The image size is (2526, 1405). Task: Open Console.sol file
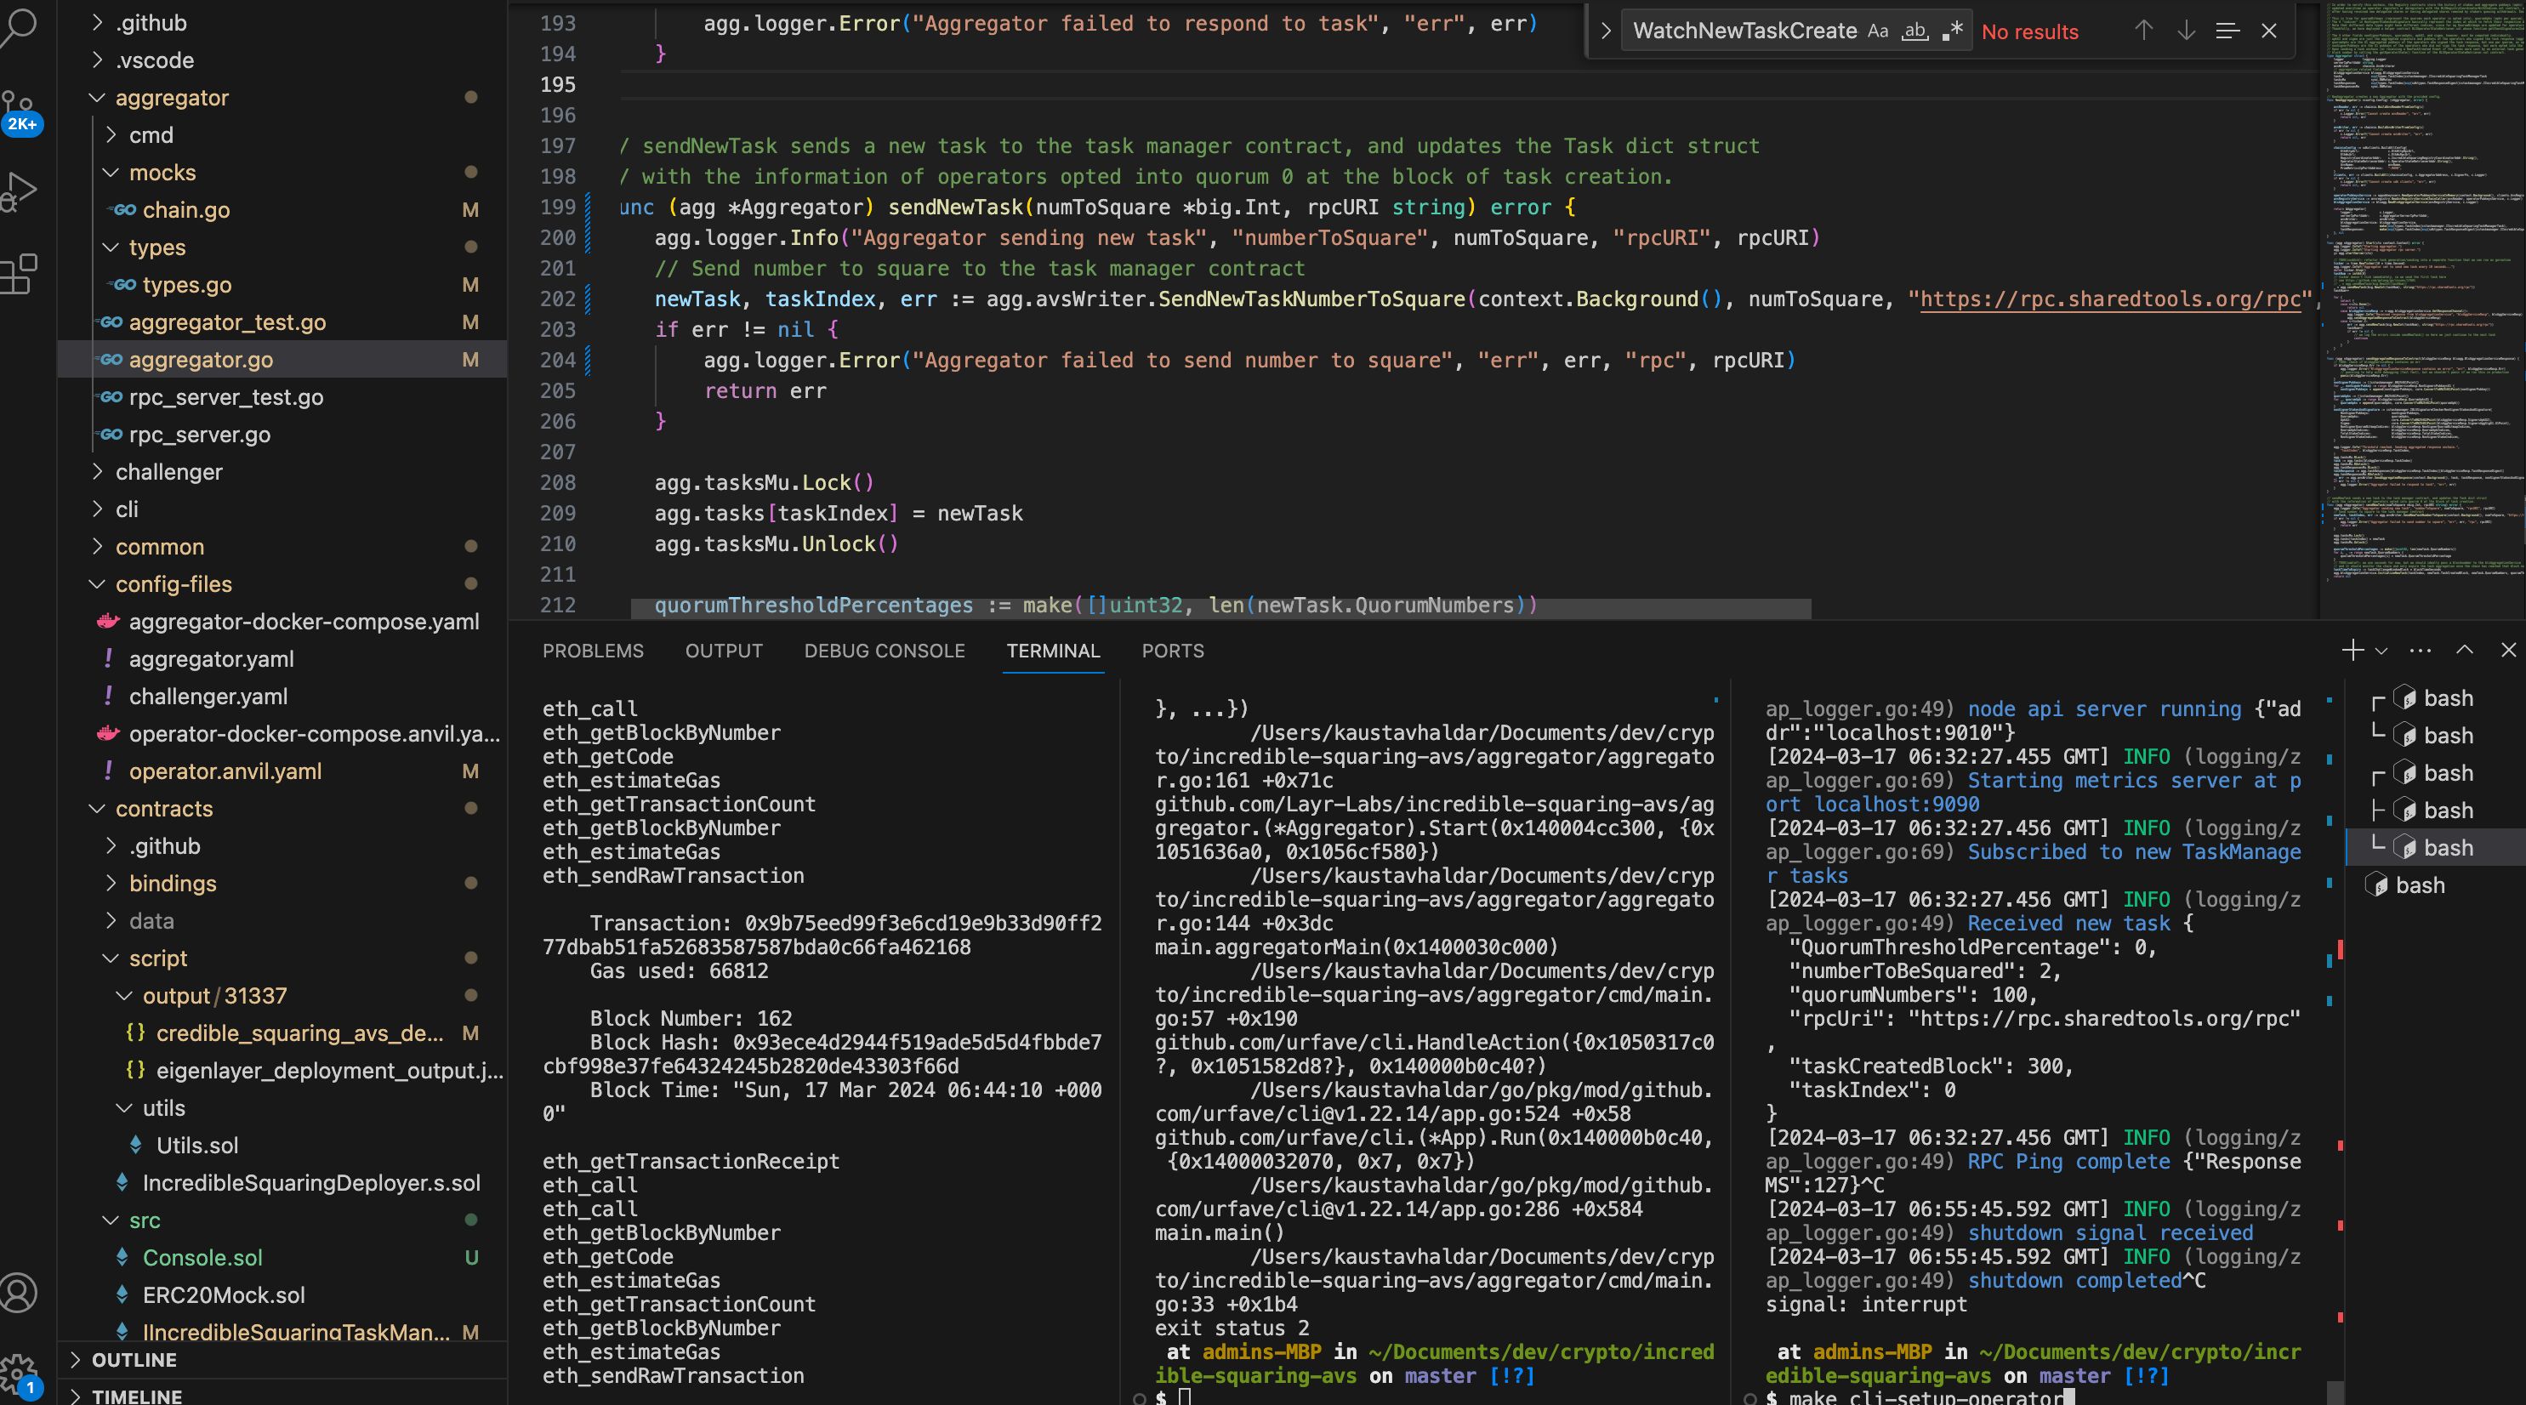coord(202,1258)
